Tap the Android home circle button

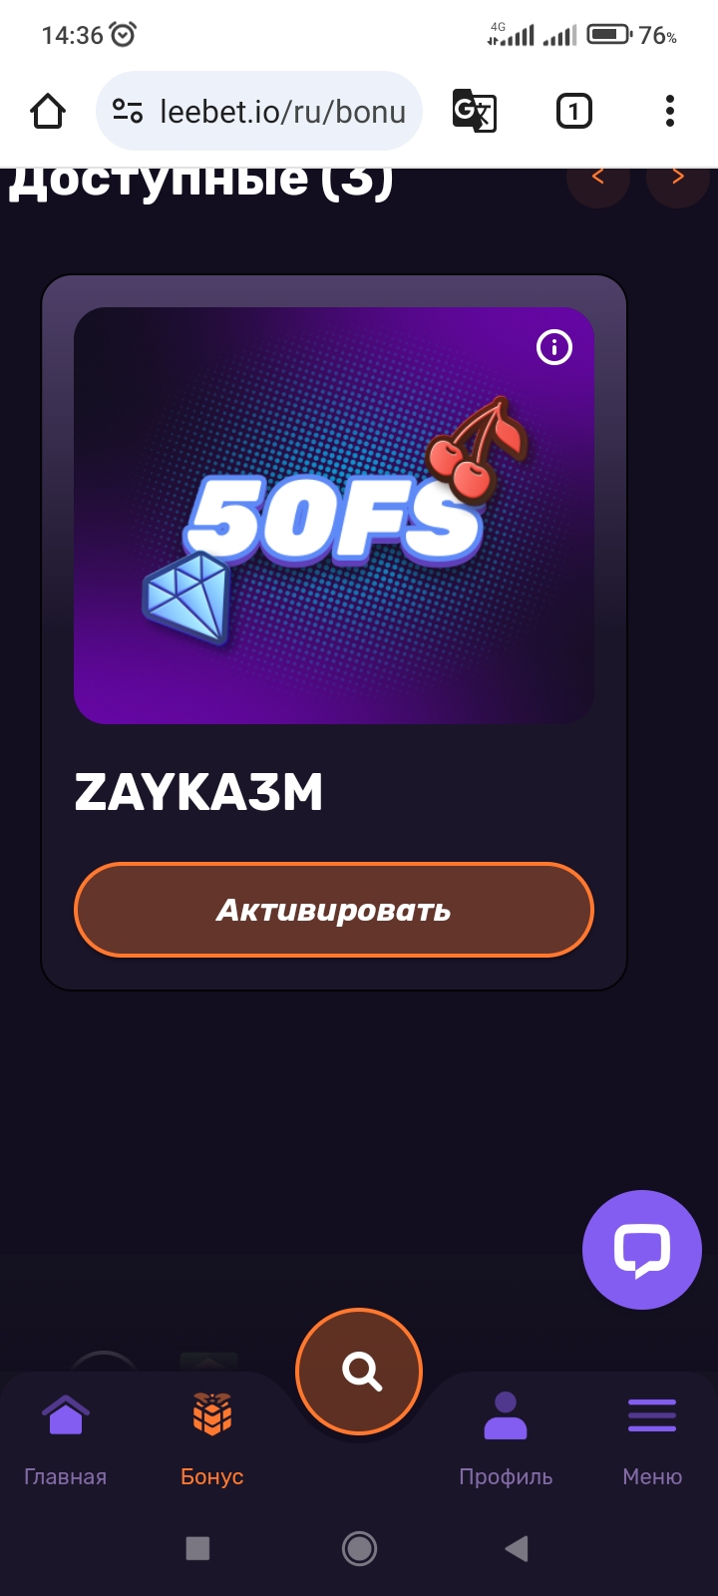click(359, 1548)
